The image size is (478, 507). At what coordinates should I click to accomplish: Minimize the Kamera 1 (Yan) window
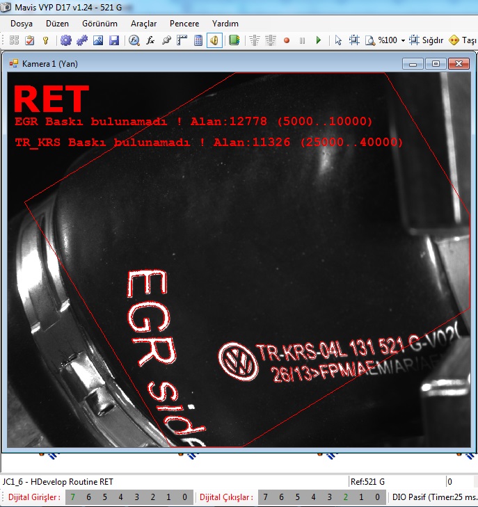click(413, 64)
